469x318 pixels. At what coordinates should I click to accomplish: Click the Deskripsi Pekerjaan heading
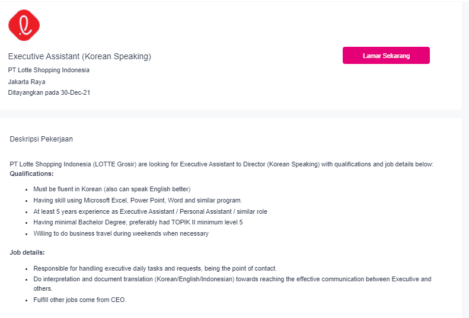[x=42, y=139]
